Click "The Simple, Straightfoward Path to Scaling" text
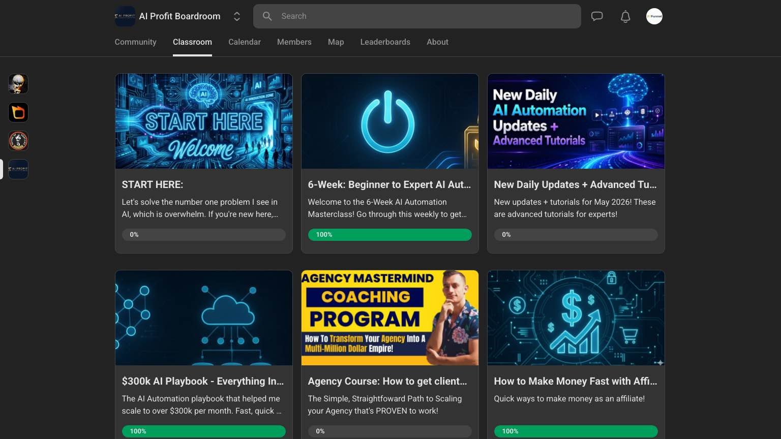781x439 pixels. point(385,405)
